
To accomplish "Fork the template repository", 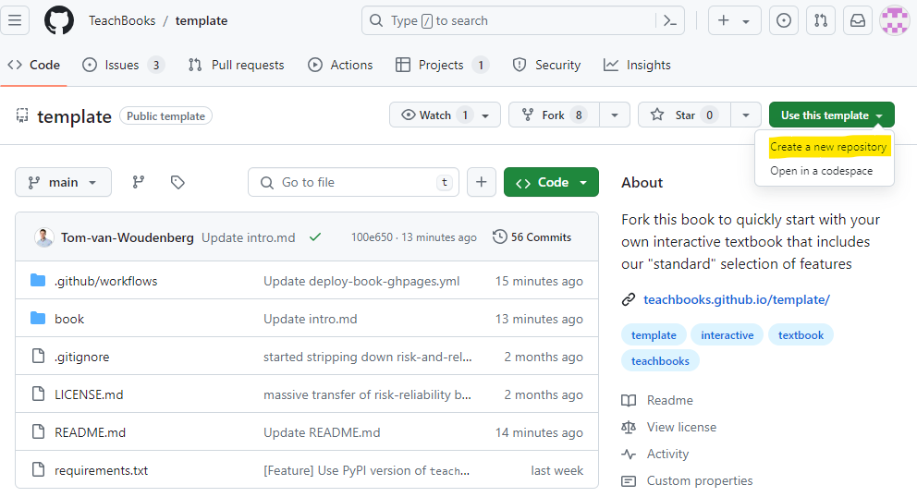I will tap(554, 115).
